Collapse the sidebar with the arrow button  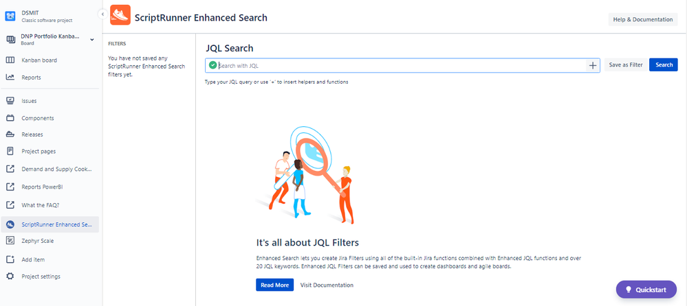click(x=102, y=14)
